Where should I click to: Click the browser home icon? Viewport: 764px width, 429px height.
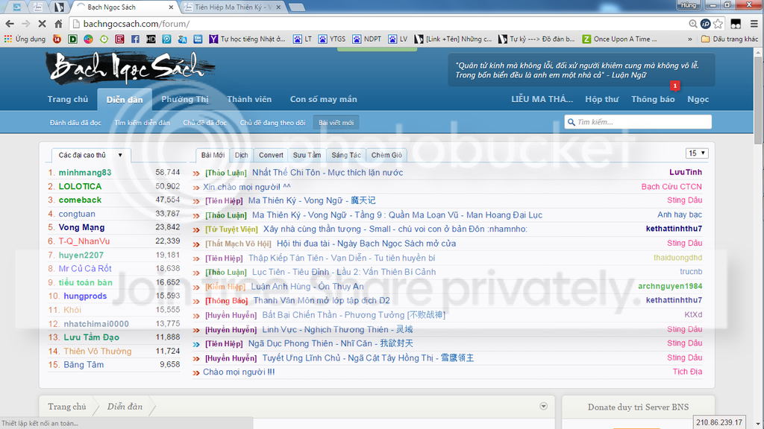59,24
